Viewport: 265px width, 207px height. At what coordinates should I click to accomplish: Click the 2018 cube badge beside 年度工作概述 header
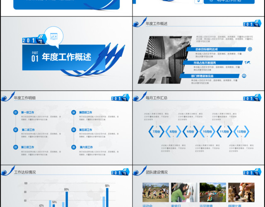[252, 24]
